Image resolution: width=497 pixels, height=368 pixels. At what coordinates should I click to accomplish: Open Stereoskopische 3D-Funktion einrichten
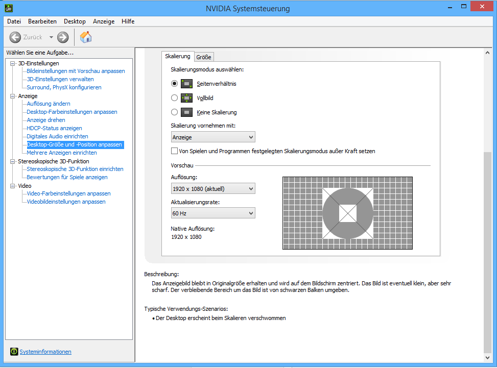(x=75, y=169)
